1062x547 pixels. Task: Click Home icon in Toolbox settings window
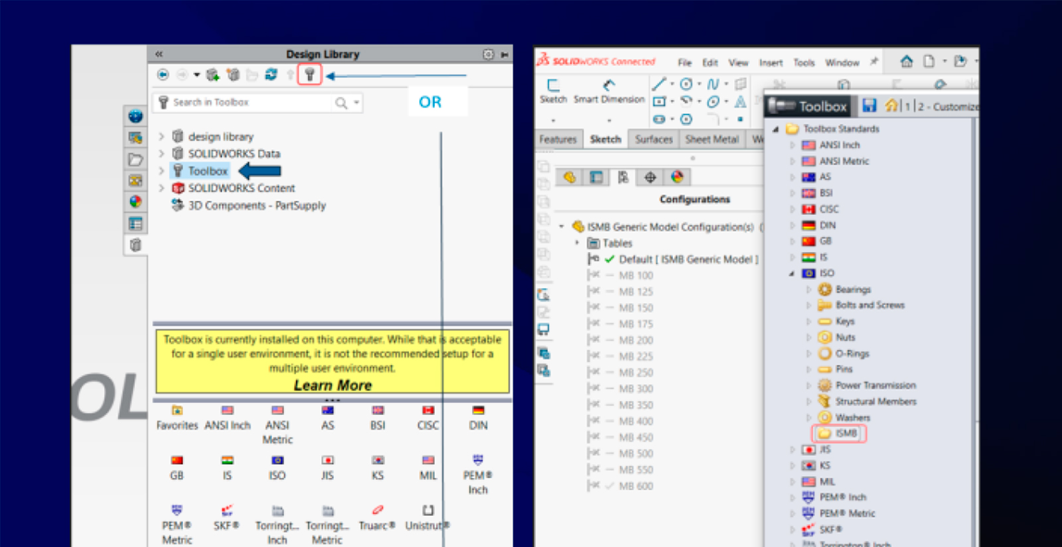[x=891, y=105]
